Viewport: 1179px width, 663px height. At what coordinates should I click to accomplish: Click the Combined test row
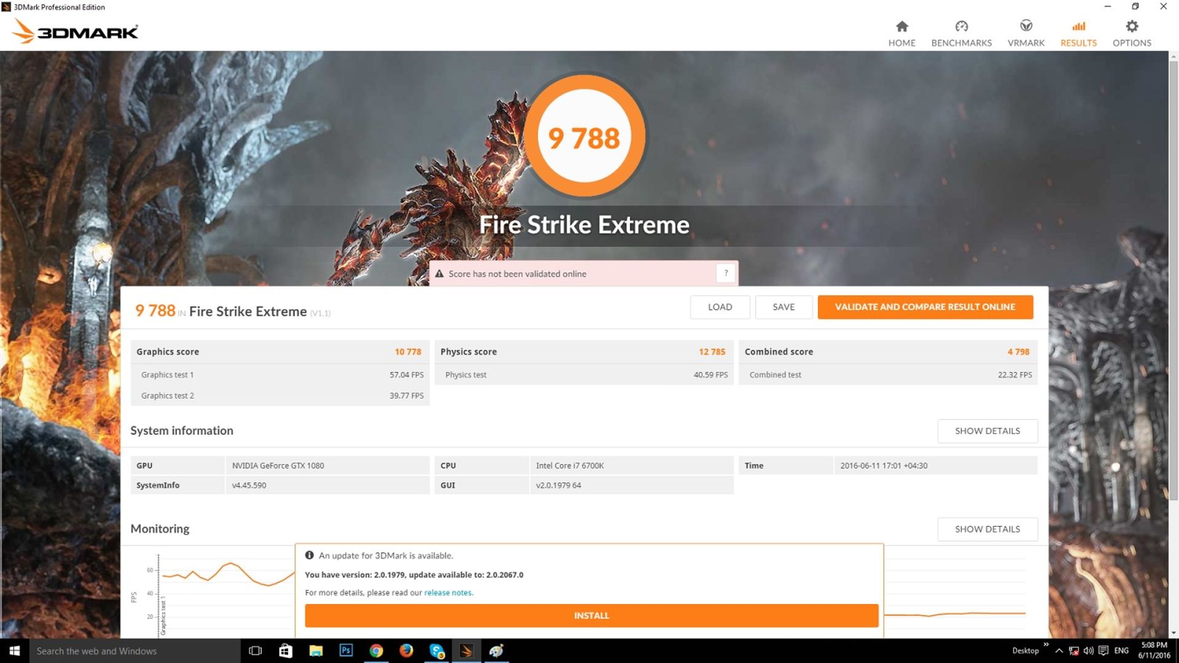888,374
